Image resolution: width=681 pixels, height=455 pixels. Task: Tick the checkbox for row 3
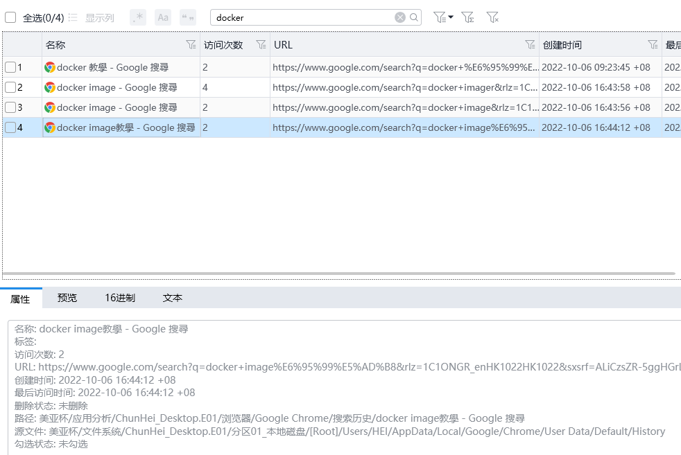pos(10,107)
